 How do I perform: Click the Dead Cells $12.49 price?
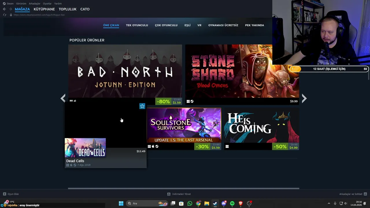tap(141, 151)
